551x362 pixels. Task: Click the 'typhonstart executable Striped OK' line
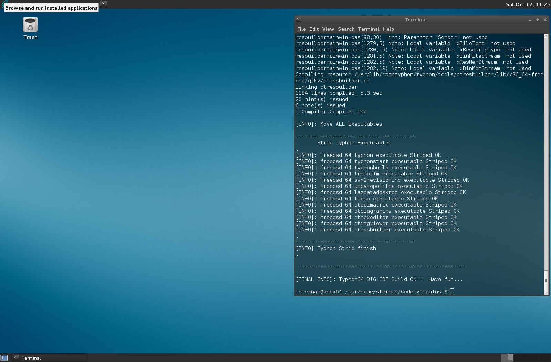376,161
